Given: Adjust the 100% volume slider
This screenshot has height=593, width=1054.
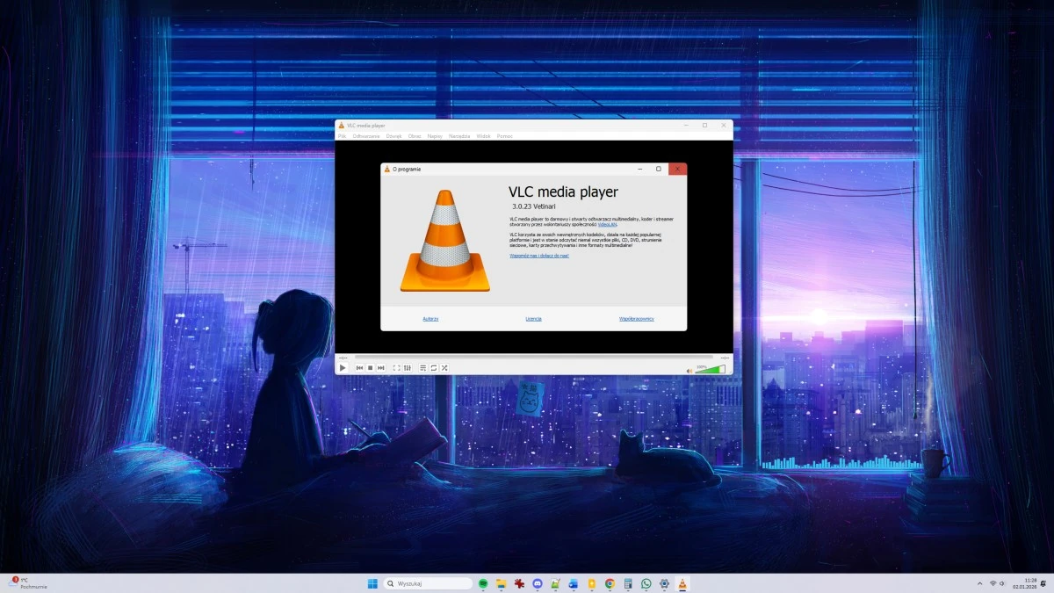Looking at the screenshot, I should pos(711,368).
